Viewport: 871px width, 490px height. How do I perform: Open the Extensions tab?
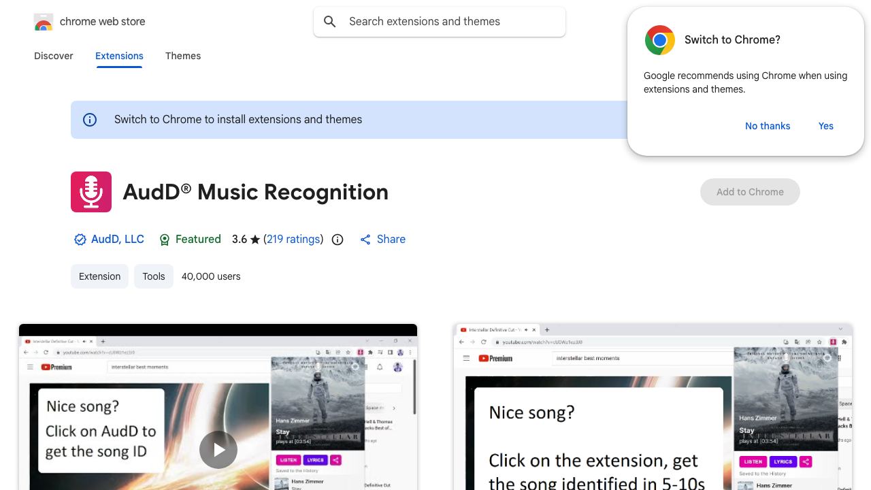pyautogui.click(x=119, y=56)
